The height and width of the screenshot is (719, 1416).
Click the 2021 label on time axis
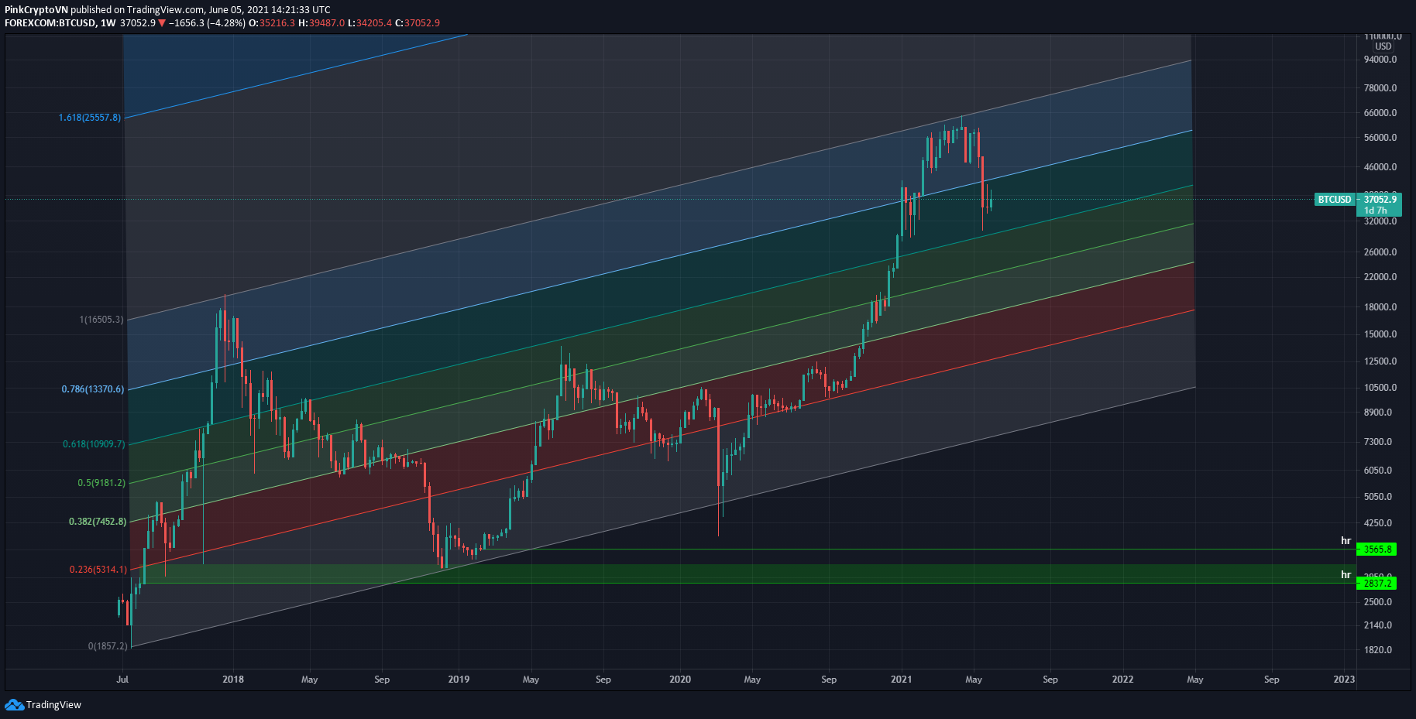[x=902, y=680]
